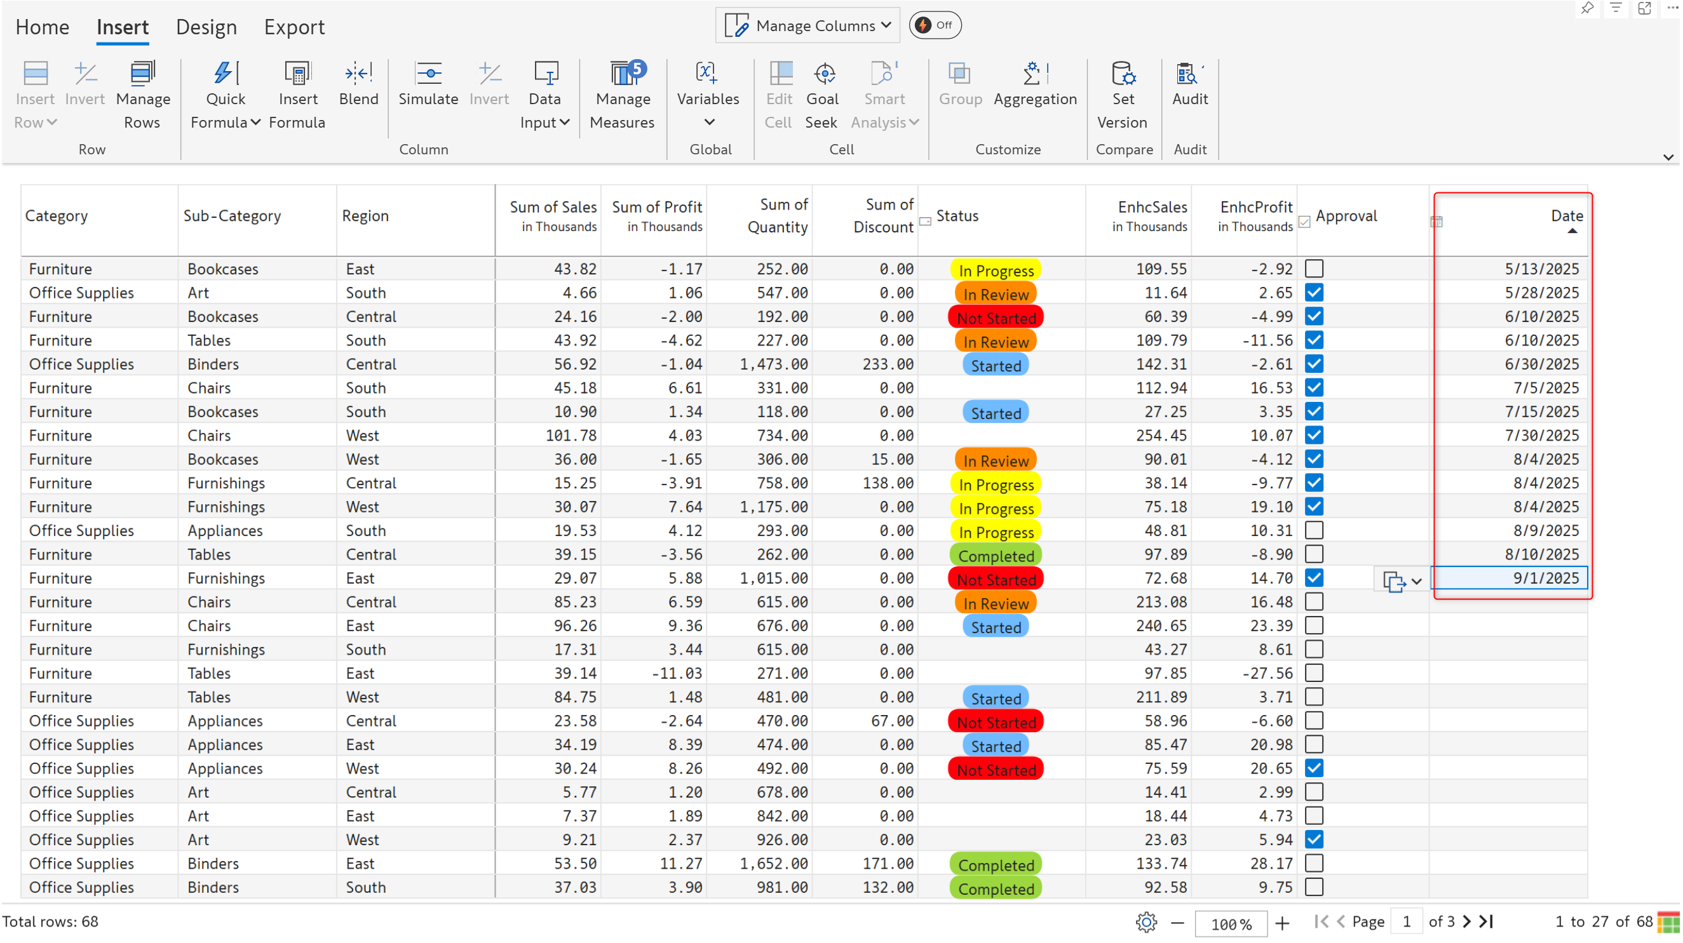Screen dimensions: 1683x943
Task: Toggle the Off switch beside Manage Columns
Action: [935, 25]
